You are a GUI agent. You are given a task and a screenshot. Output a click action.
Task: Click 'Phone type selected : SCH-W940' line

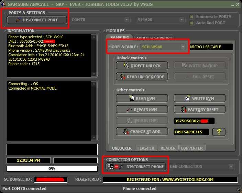[36, 37]
